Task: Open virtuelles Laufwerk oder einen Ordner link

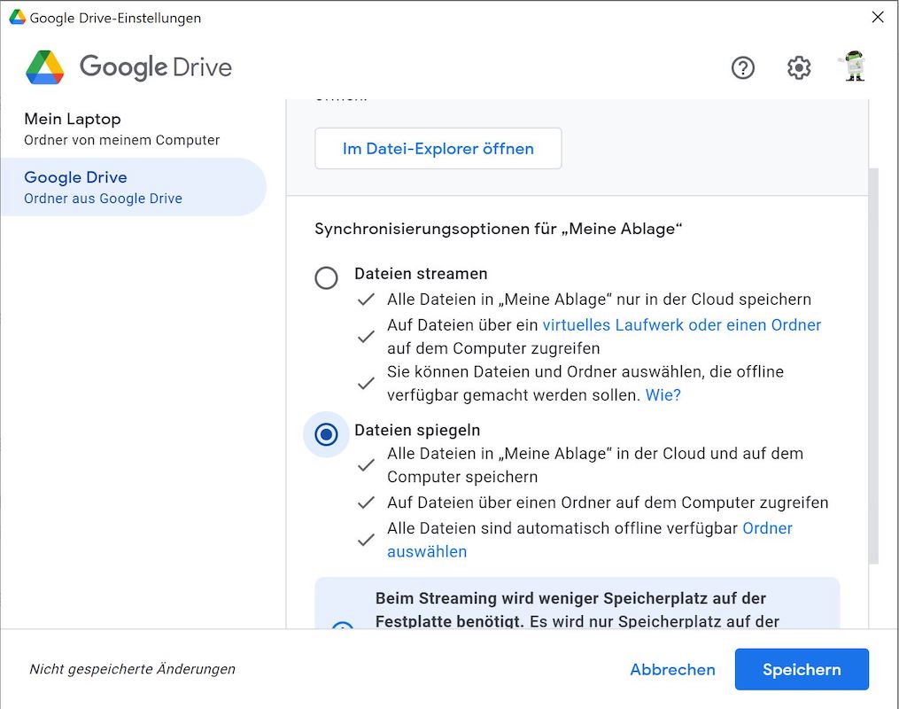Action: (682, 324)
